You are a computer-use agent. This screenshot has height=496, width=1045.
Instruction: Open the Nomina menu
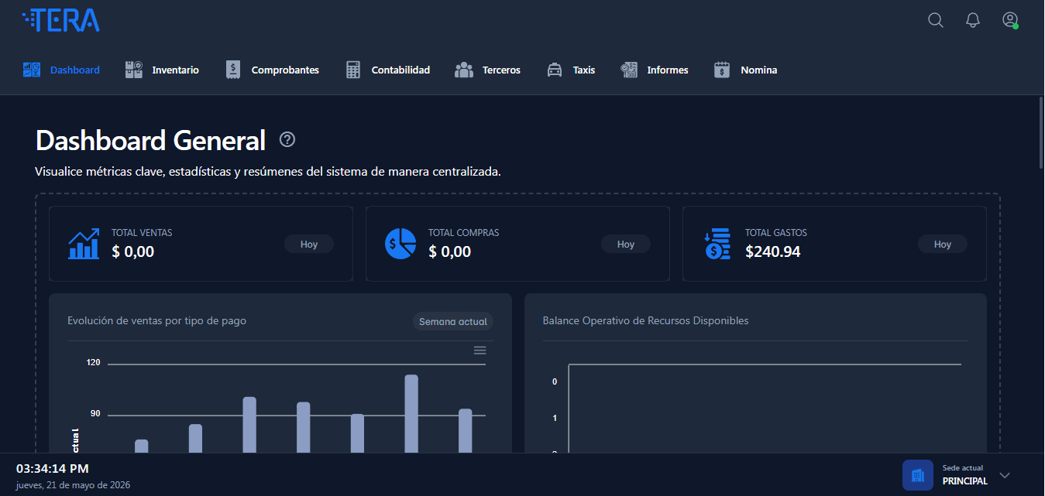(759, 70)
